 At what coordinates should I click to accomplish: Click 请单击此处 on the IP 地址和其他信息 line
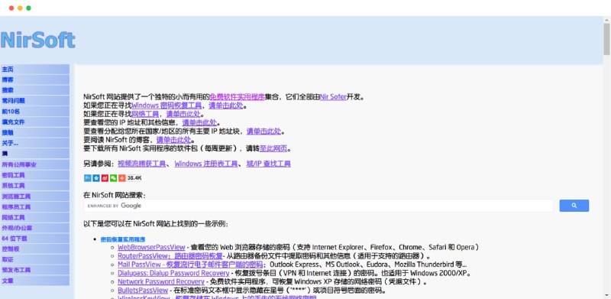point(199,122)
